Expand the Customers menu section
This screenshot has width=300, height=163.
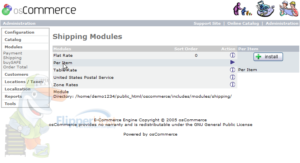pyautogui.click(x=16, y=74)
